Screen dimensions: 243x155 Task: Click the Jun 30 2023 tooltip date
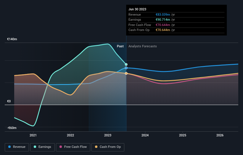[x=137, y=9]
